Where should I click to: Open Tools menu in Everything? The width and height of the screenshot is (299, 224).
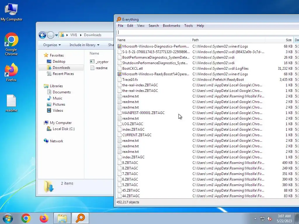click(x=188, y=26)
